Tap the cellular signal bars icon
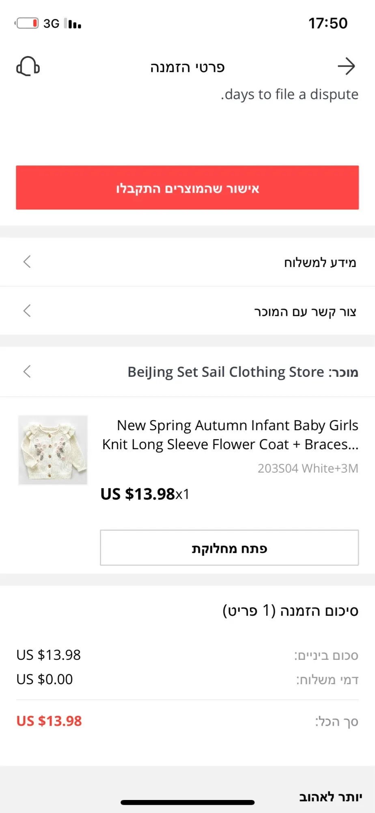Viewport: 375px width, 813px height. click(73, 24)
